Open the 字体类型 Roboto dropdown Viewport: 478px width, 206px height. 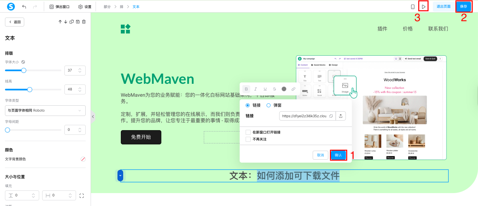pos(45,110)
